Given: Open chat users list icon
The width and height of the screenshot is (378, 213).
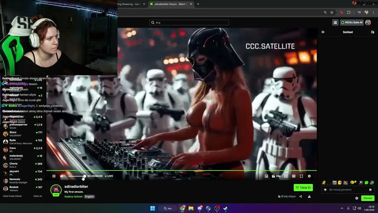Looking at the screenshot, I should click(x=373, y=32).
